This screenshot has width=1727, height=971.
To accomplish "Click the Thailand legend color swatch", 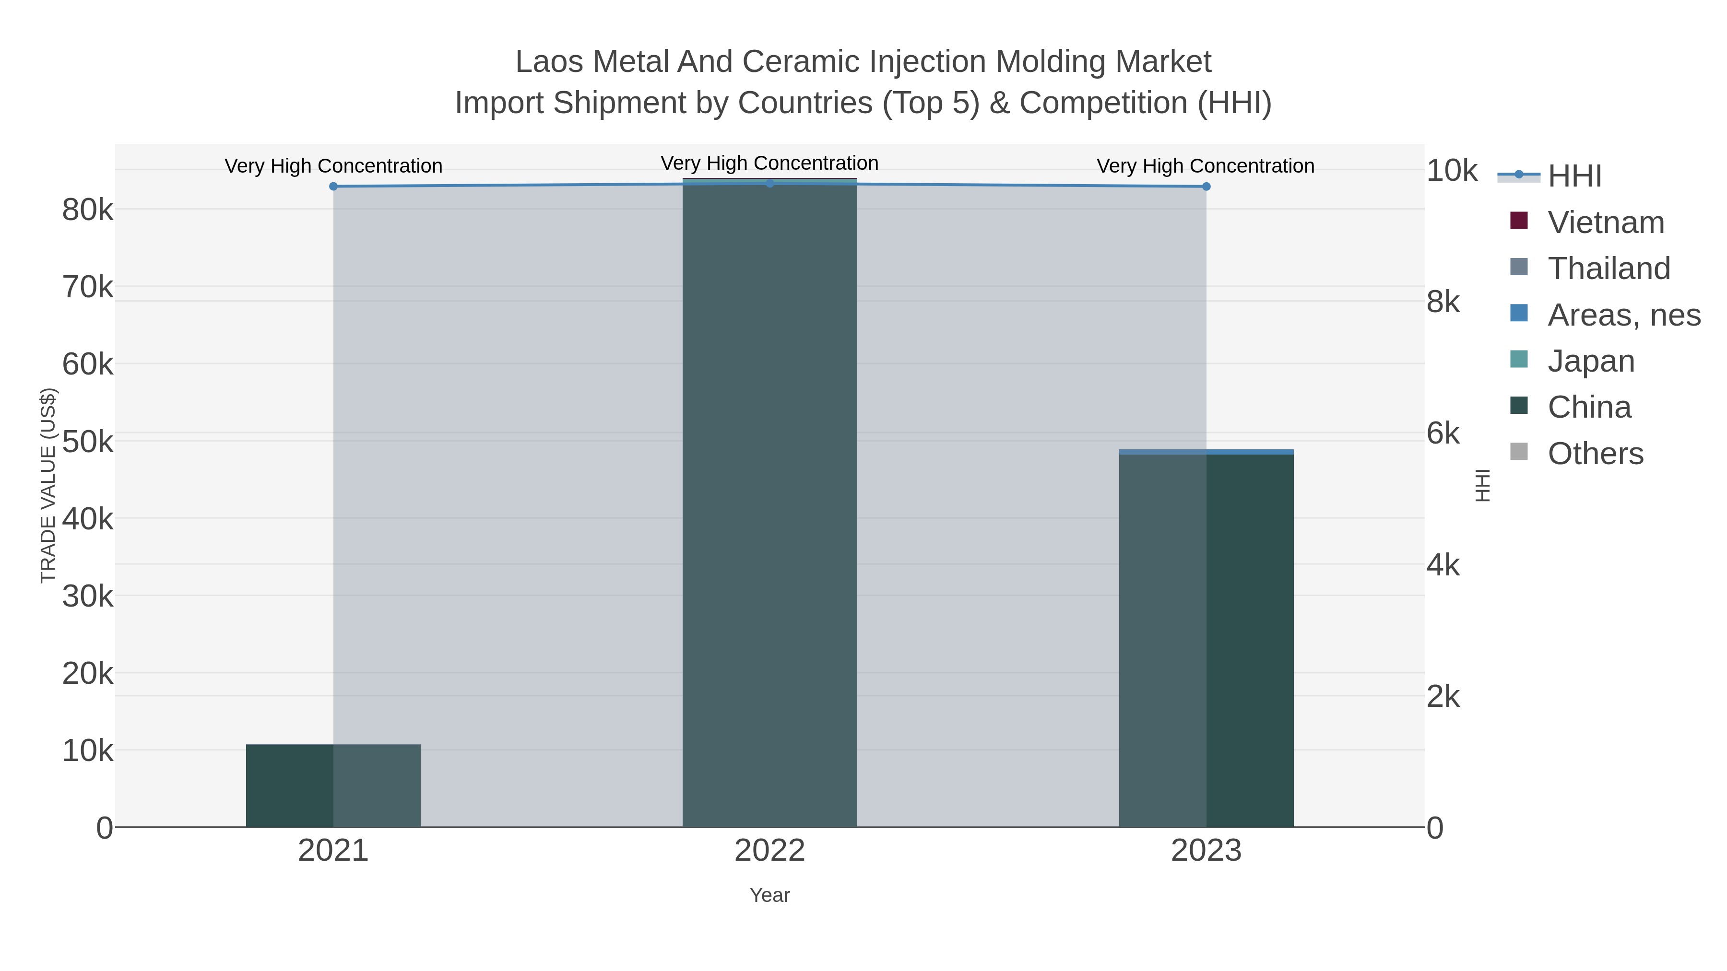I will click(1518, 267).
